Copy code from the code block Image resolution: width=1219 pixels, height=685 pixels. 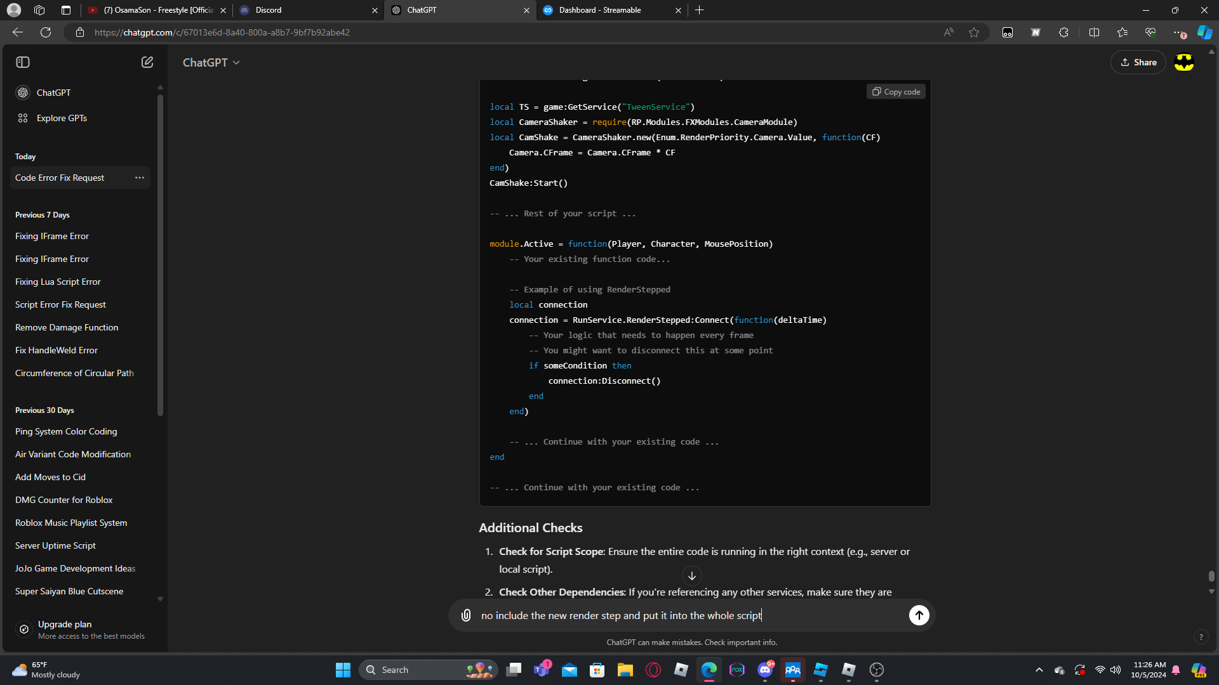896,92
